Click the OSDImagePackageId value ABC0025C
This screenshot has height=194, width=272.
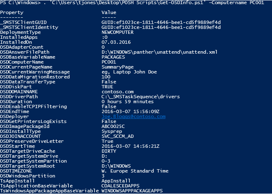113,126
